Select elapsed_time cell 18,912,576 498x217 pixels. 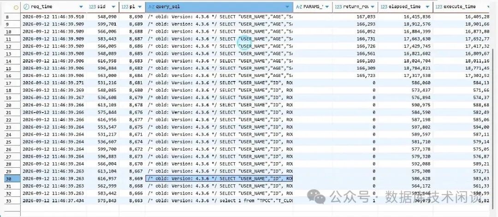405,24
